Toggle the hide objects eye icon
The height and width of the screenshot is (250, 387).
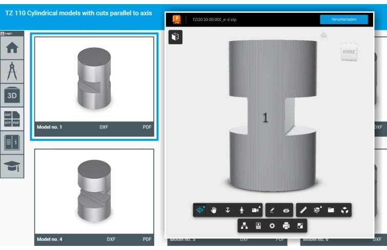286,210
